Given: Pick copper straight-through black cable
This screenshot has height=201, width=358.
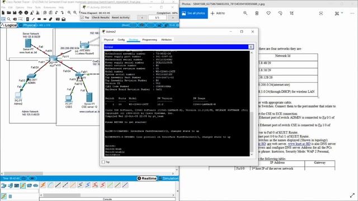Looking at the screenshot, I should (58, 185).
